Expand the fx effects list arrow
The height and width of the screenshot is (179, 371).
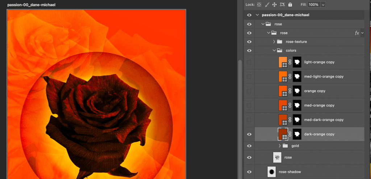362,33
